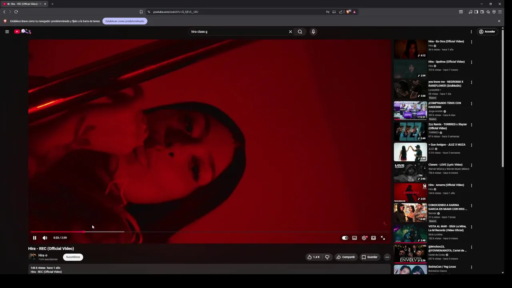Pause the video
Image resolution: width=512 pixels, height=288 pixels.
coord(34,238)
